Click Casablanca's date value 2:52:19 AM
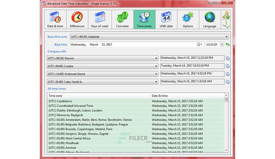 [177, 101]
